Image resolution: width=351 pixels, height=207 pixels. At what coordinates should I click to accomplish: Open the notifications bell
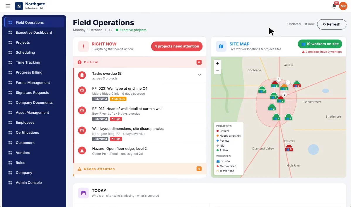[334, 6]
